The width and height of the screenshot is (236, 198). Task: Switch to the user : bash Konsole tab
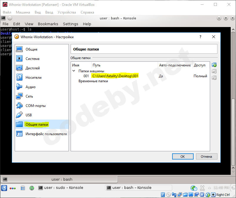pyautogui.click(x=59, y=179)
